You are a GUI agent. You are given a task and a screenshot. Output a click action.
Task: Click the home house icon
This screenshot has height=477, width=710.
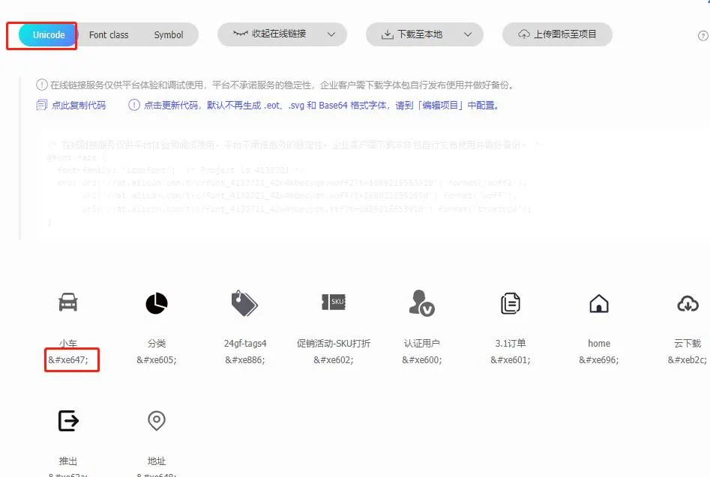pyautogui.click(x=598, y=303)
